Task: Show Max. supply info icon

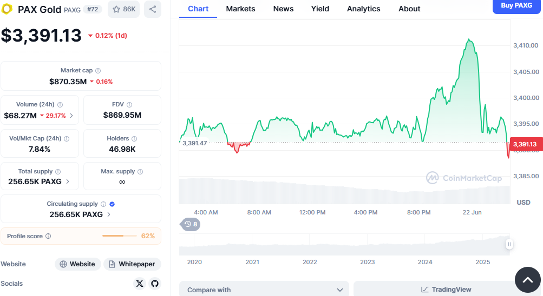Action: click(140, 171)
